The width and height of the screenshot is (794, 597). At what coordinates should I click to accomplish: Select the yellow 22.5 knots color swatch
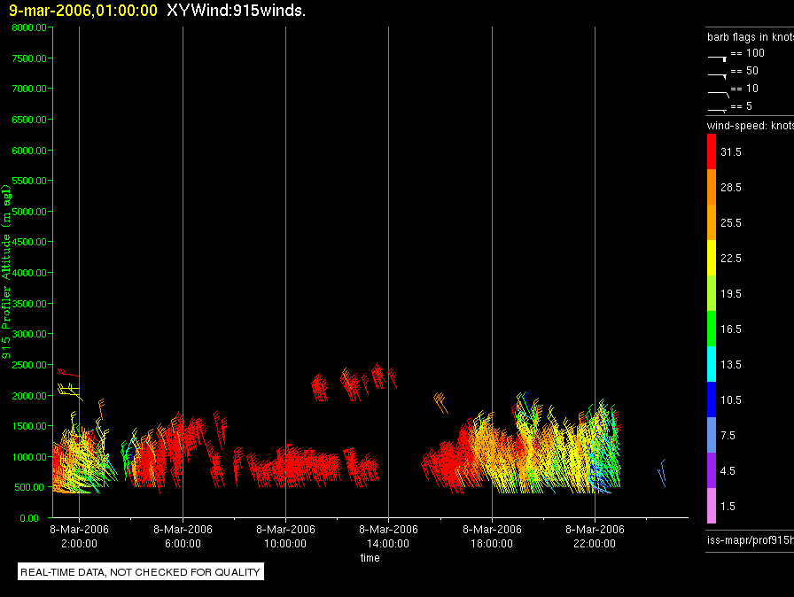pyautogui.click(x=712, y=258)
